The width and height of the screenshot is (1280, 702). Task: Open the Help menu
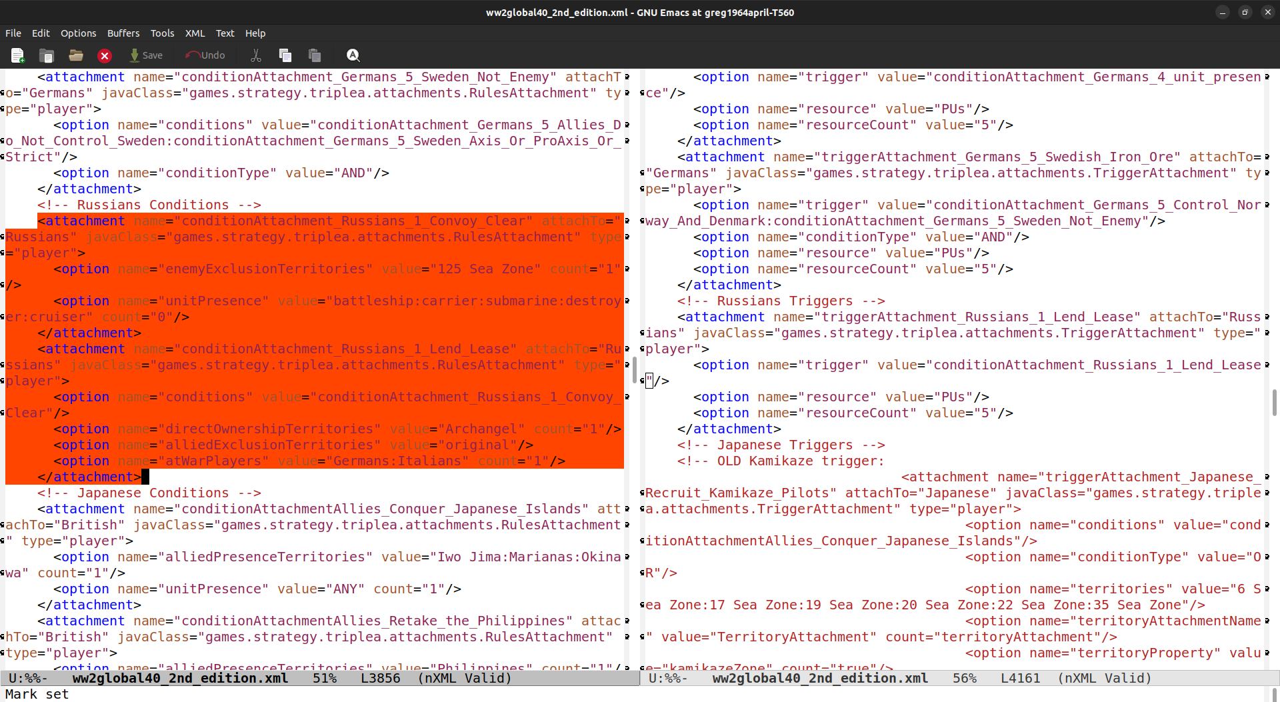[x=255, y=33]
